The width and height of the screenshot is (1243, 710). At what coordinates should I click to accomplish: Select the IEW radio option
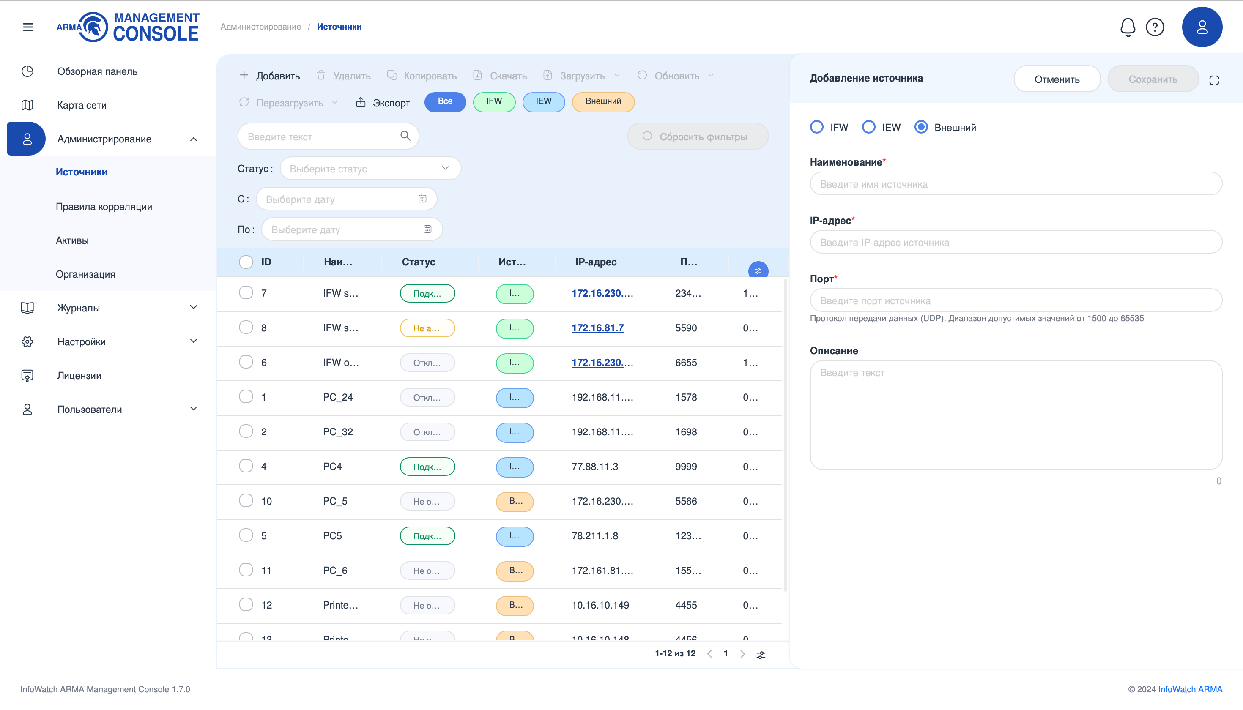868,127
